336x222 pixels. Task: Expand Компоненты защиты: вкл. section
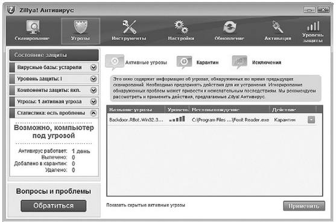pyautogui.click(x=94, y=90)
